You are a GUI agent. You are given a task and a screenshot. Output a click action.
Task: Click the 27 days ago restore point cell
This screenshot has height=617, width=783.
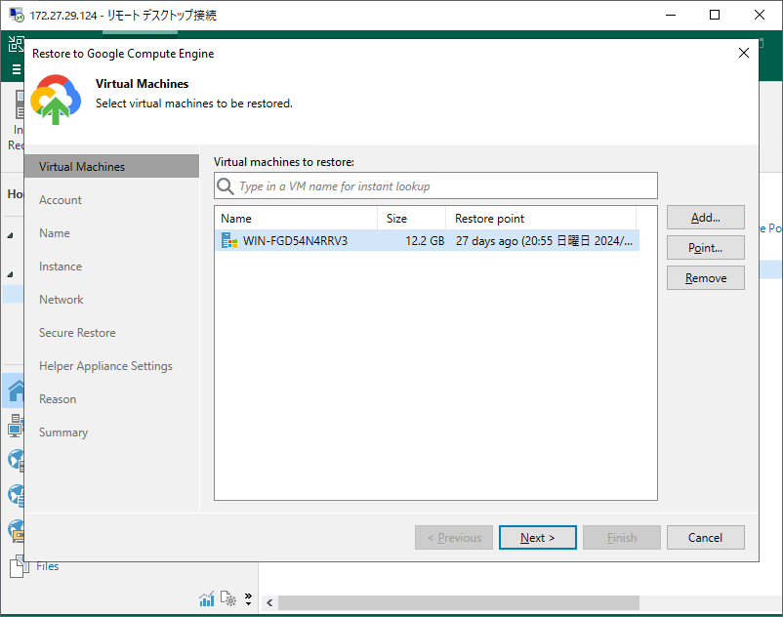pyautogui.click(x=544, y=240)
